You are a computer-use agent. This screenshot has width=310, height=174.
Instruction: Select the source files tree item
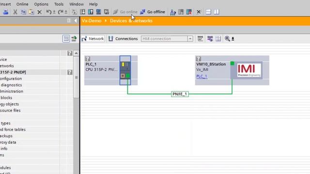pos(10,111)
